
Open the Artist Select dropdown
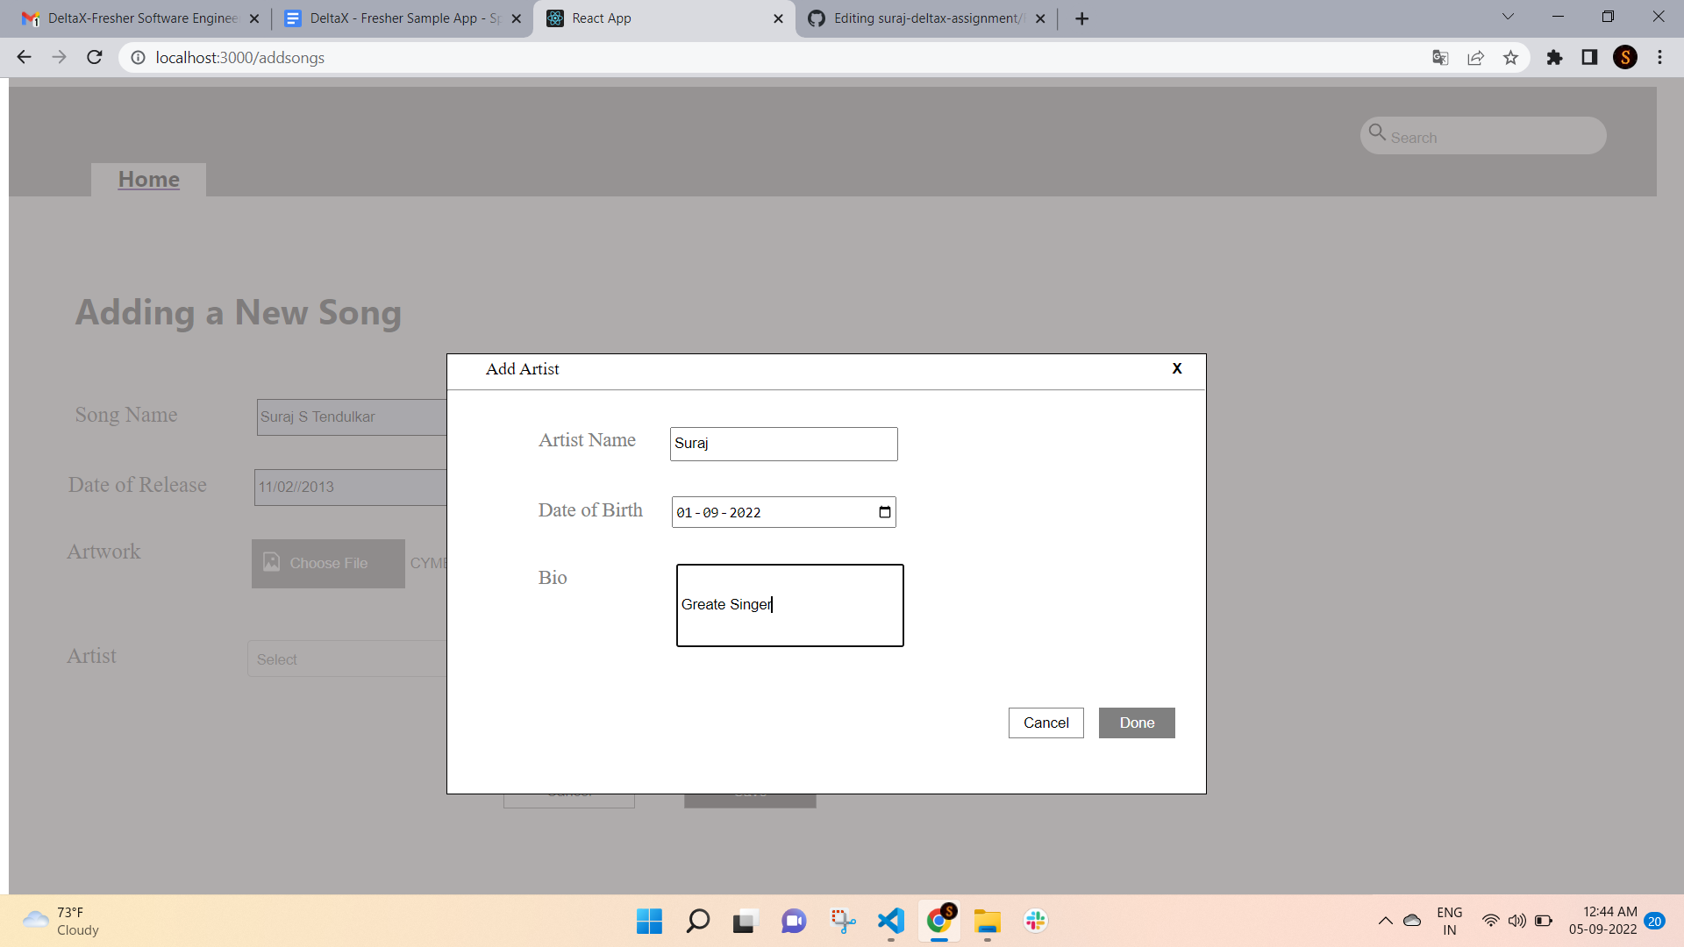coord(351,659)
